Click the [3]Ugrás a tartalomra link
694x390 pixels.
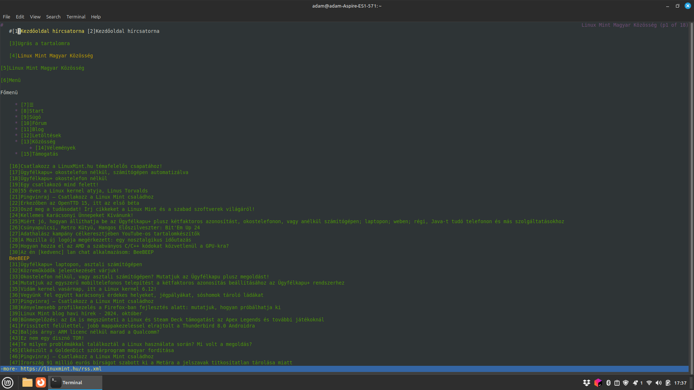(x=39, y=43)
